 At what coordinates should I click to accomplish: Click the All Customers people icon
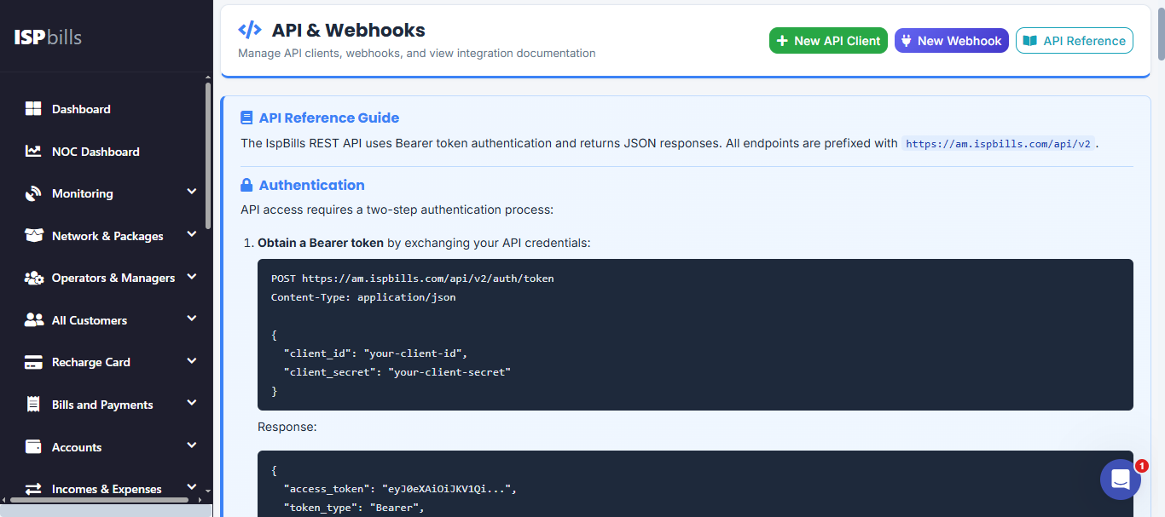33,319
